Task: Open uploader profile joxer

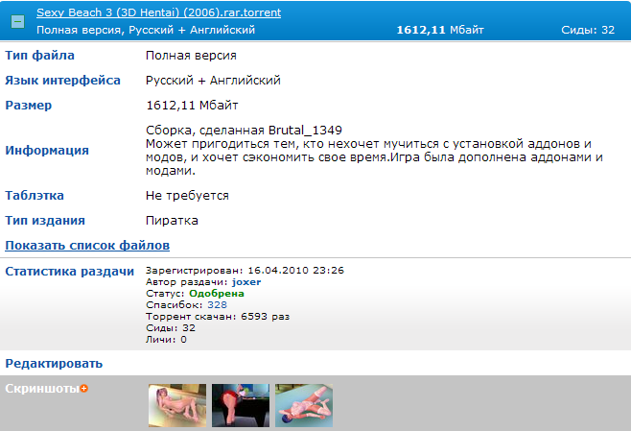Action: 246,282
